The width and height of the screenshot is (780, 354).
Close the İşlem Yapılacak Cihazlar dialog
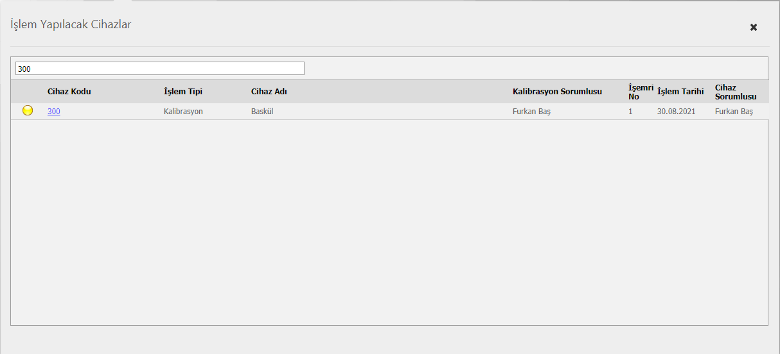point(754,27)
